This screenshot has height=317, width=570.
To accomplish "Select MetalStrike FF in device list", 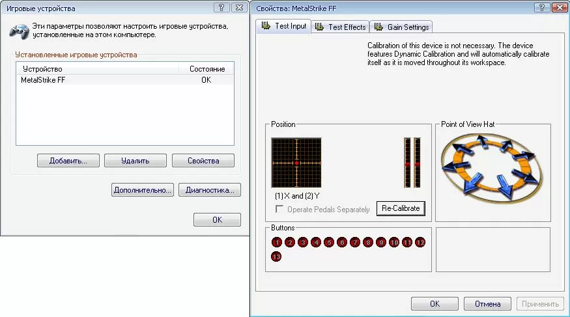I will pos(44,80).
